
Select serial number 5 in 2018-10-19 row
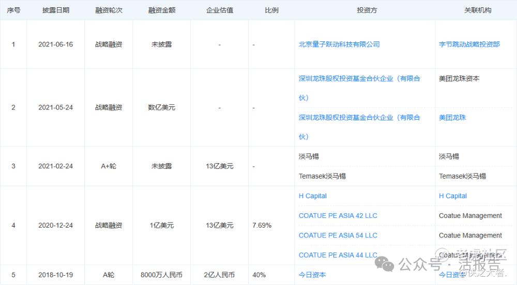13,275
